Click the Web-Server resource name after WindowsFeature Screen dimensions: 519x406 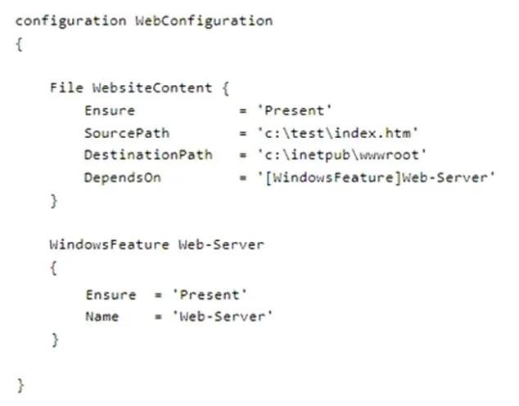point(221,245)
